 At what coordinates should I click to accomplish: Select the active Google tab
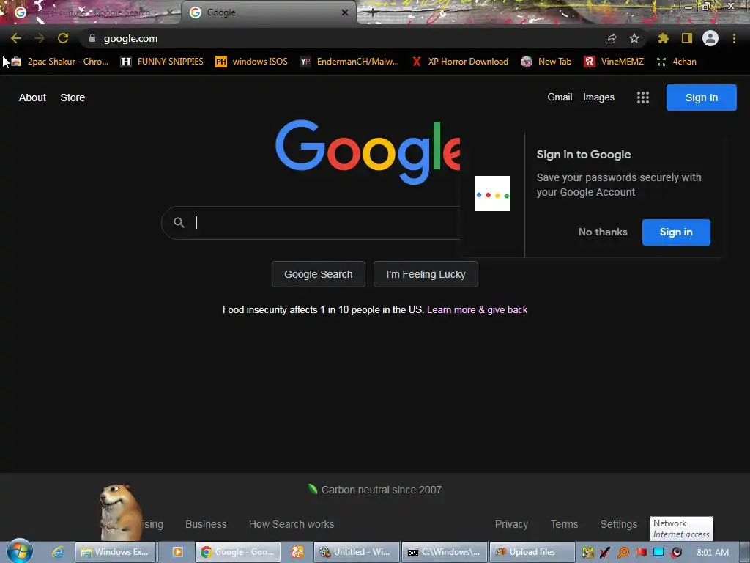(268, 12)
